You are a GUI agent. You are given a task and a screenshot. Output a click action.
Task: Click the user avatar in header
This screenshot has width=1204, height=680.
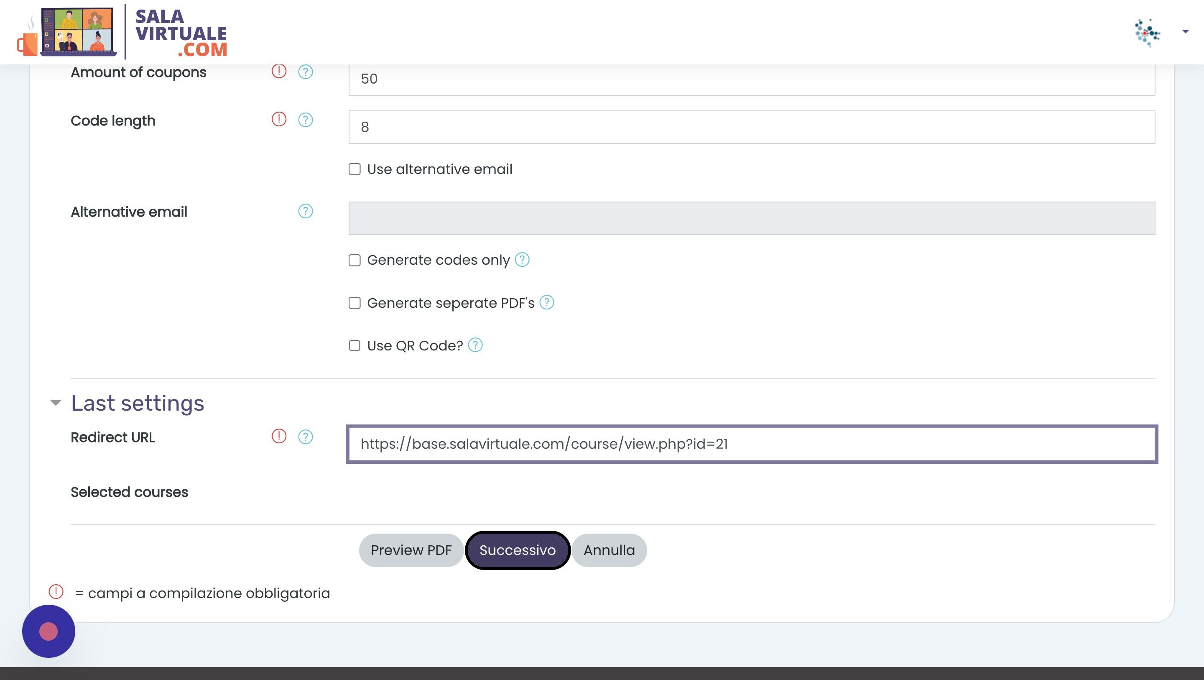(x=1148, y=32)
